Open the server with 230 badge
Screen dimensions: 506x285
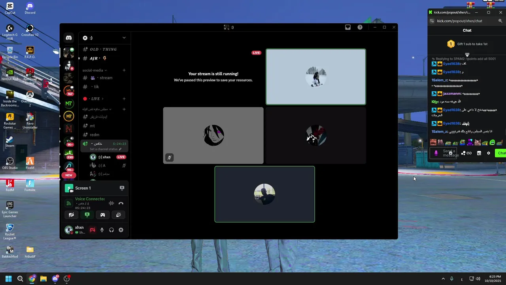(x=69, y=154)
